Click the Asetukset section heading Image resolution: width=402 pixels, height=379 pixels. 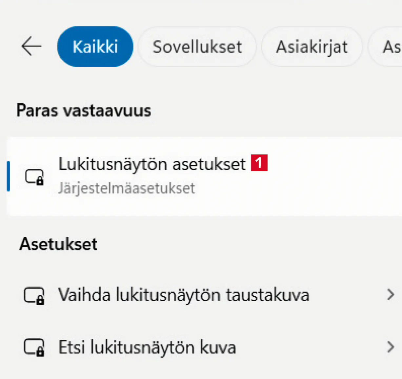click(x=58, y=244)
